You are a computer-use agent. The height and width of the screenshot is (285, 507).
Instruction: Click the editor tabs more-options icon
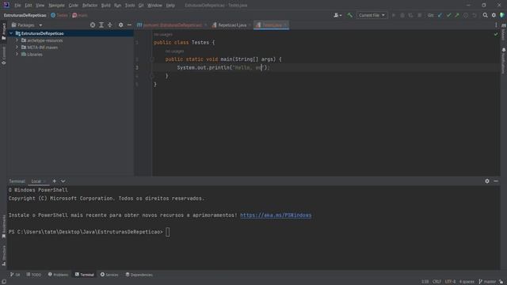pyautogui.click(x=496, y=25)
